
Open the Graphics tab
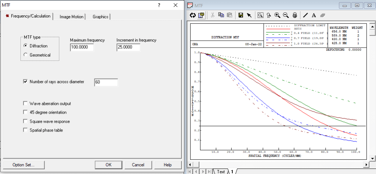tap(100, 17)
